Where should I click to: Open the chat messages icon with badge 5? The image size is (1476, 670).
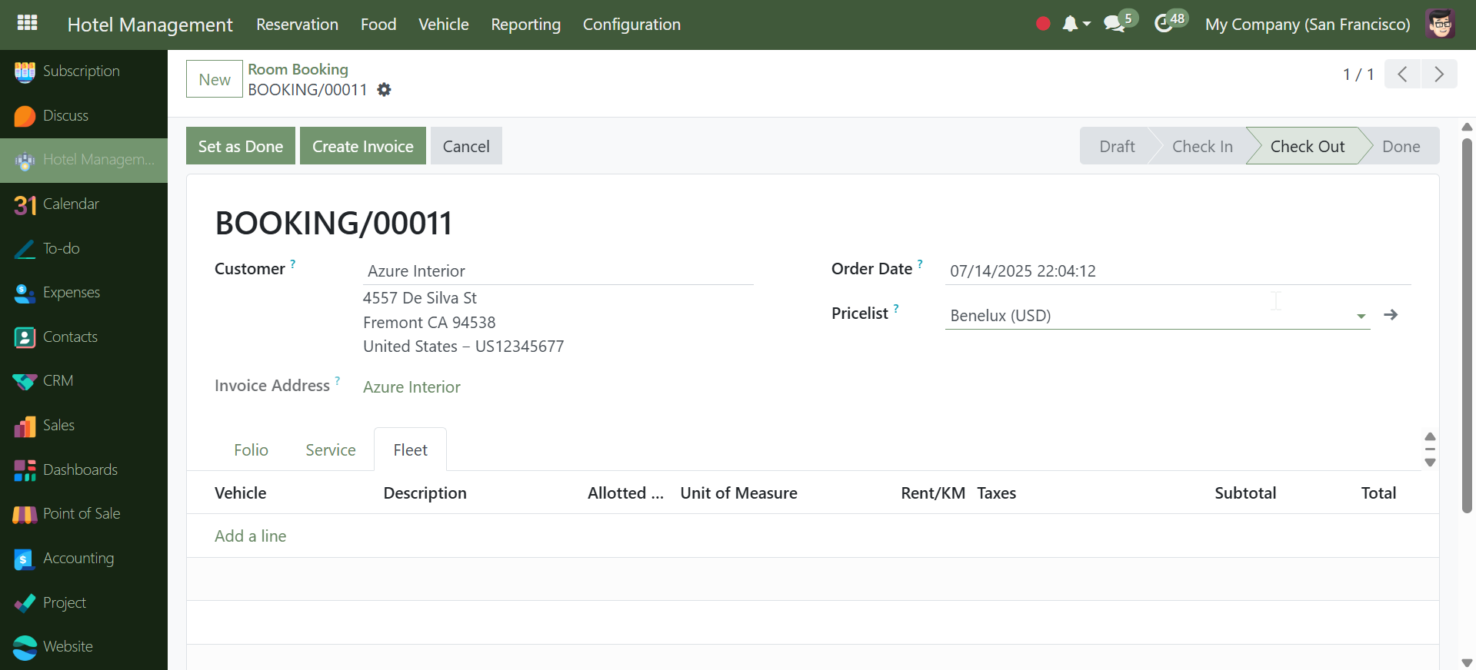point(1114,24)
